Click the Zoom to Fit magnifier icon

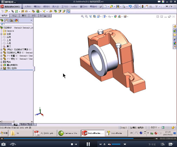tap(83, 17)
